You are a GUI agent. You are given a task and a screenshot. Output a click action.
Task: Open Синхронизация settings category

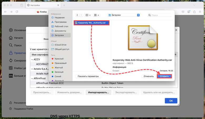(17, 60)
